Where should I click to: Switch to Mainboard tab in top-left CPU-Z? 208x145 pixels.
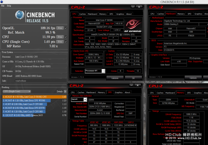pyautogui.click(x=93, y=14)
